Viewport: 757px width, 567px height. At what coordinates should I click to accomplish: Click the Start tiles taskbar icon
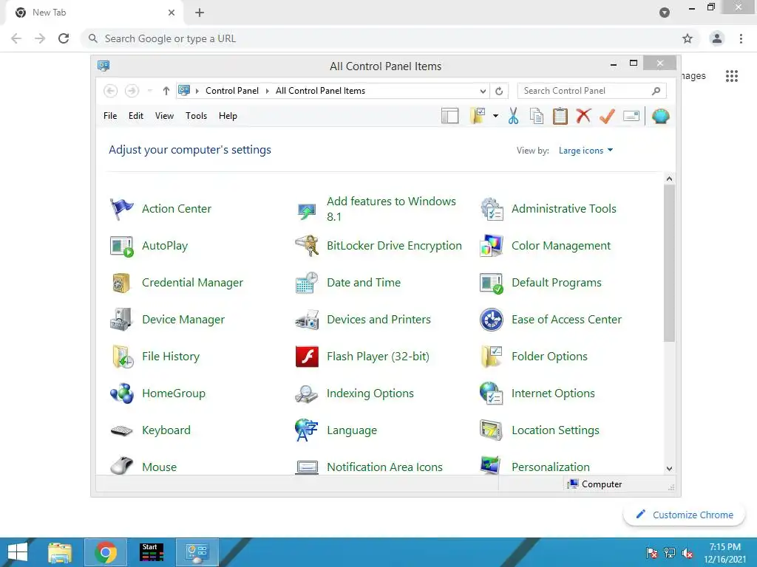(151, 552)
